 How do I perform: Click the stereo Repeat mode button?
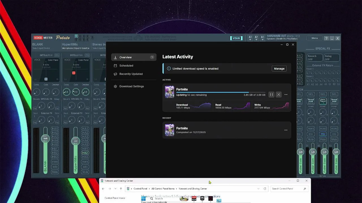pyautogui.click(x=323, y=101)
